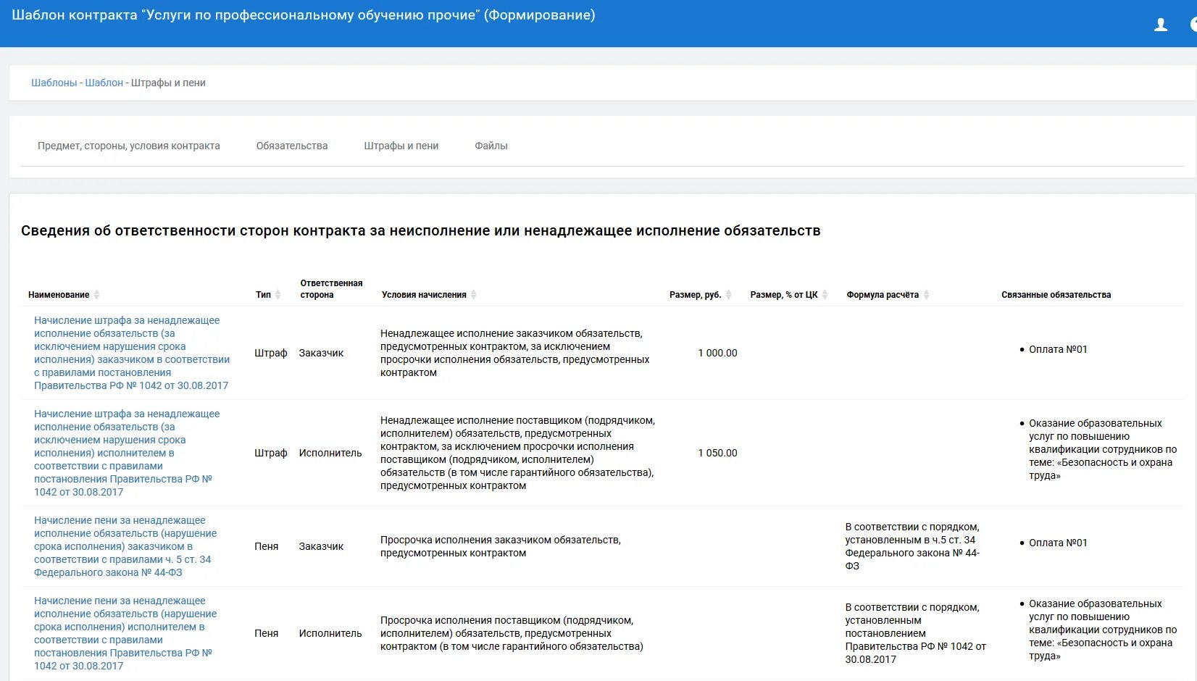Click the Сведения об ответственности сторон heading
This screenshot has width=1197, height=681.
(421, 231)
